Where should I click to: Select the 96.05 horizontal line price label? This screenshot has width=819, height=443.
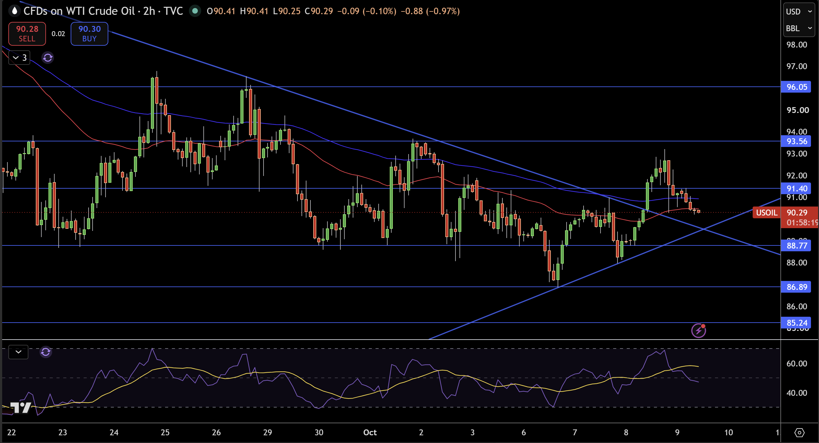[796, 87]
